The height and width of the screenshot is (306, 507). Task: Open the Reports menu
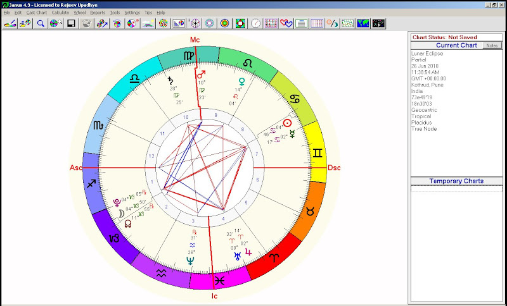click(98, 13)
